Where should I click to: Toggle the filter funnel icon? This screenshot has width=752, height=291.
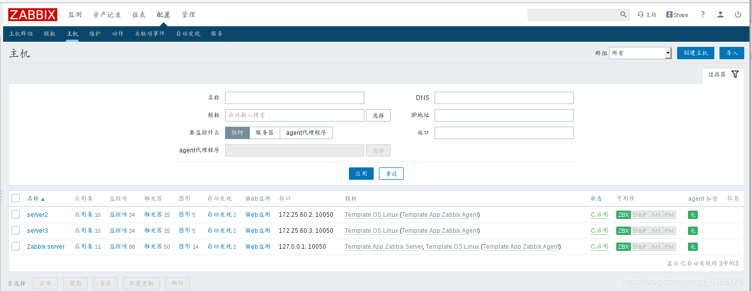point(735,74)
